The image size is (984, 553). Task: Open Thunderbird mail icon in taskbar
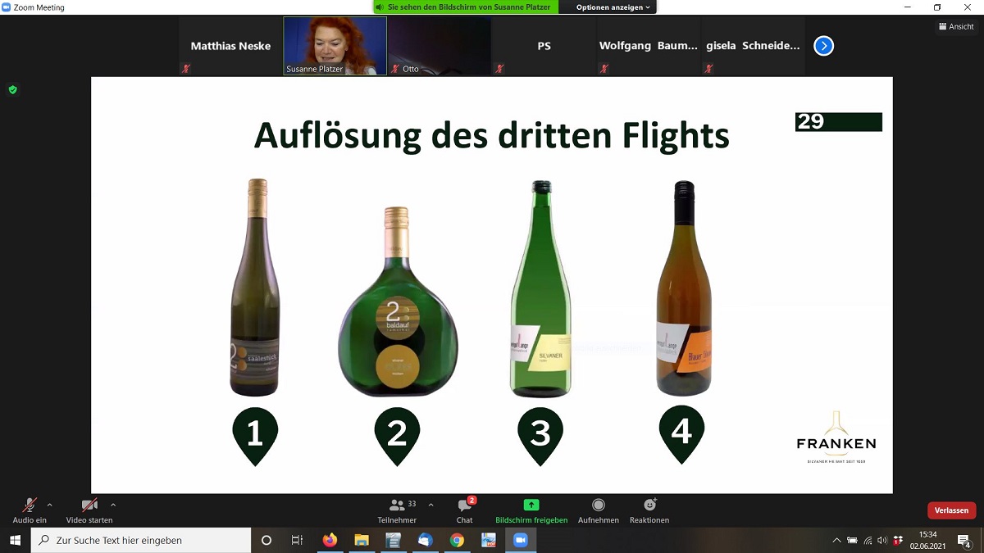(x=425, y=540)
